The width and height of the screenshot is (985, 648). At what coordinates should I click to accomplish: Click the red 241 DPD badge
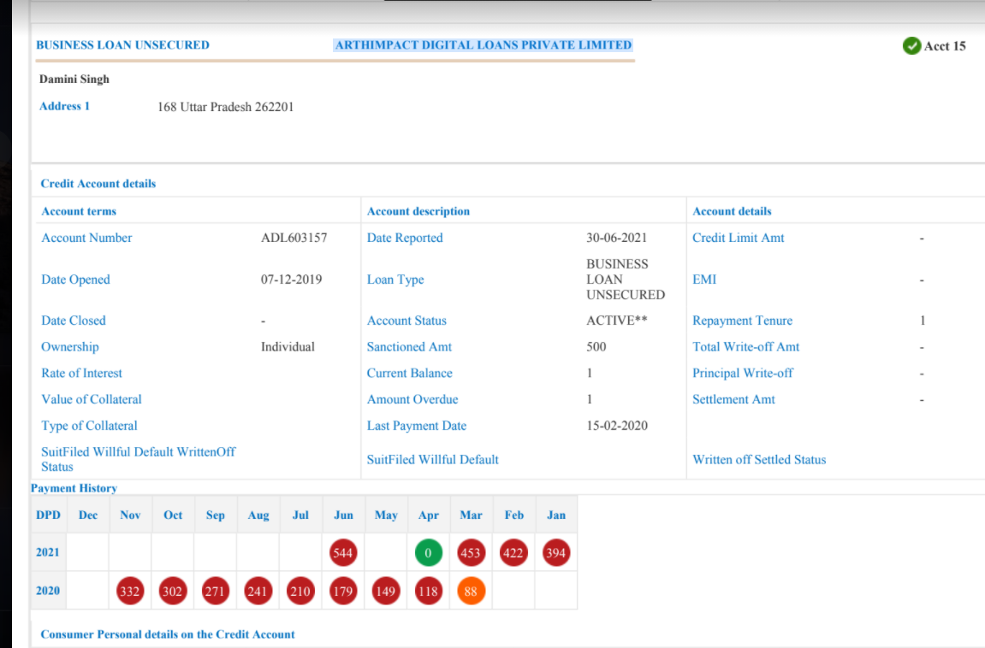(x=258, y=591)
